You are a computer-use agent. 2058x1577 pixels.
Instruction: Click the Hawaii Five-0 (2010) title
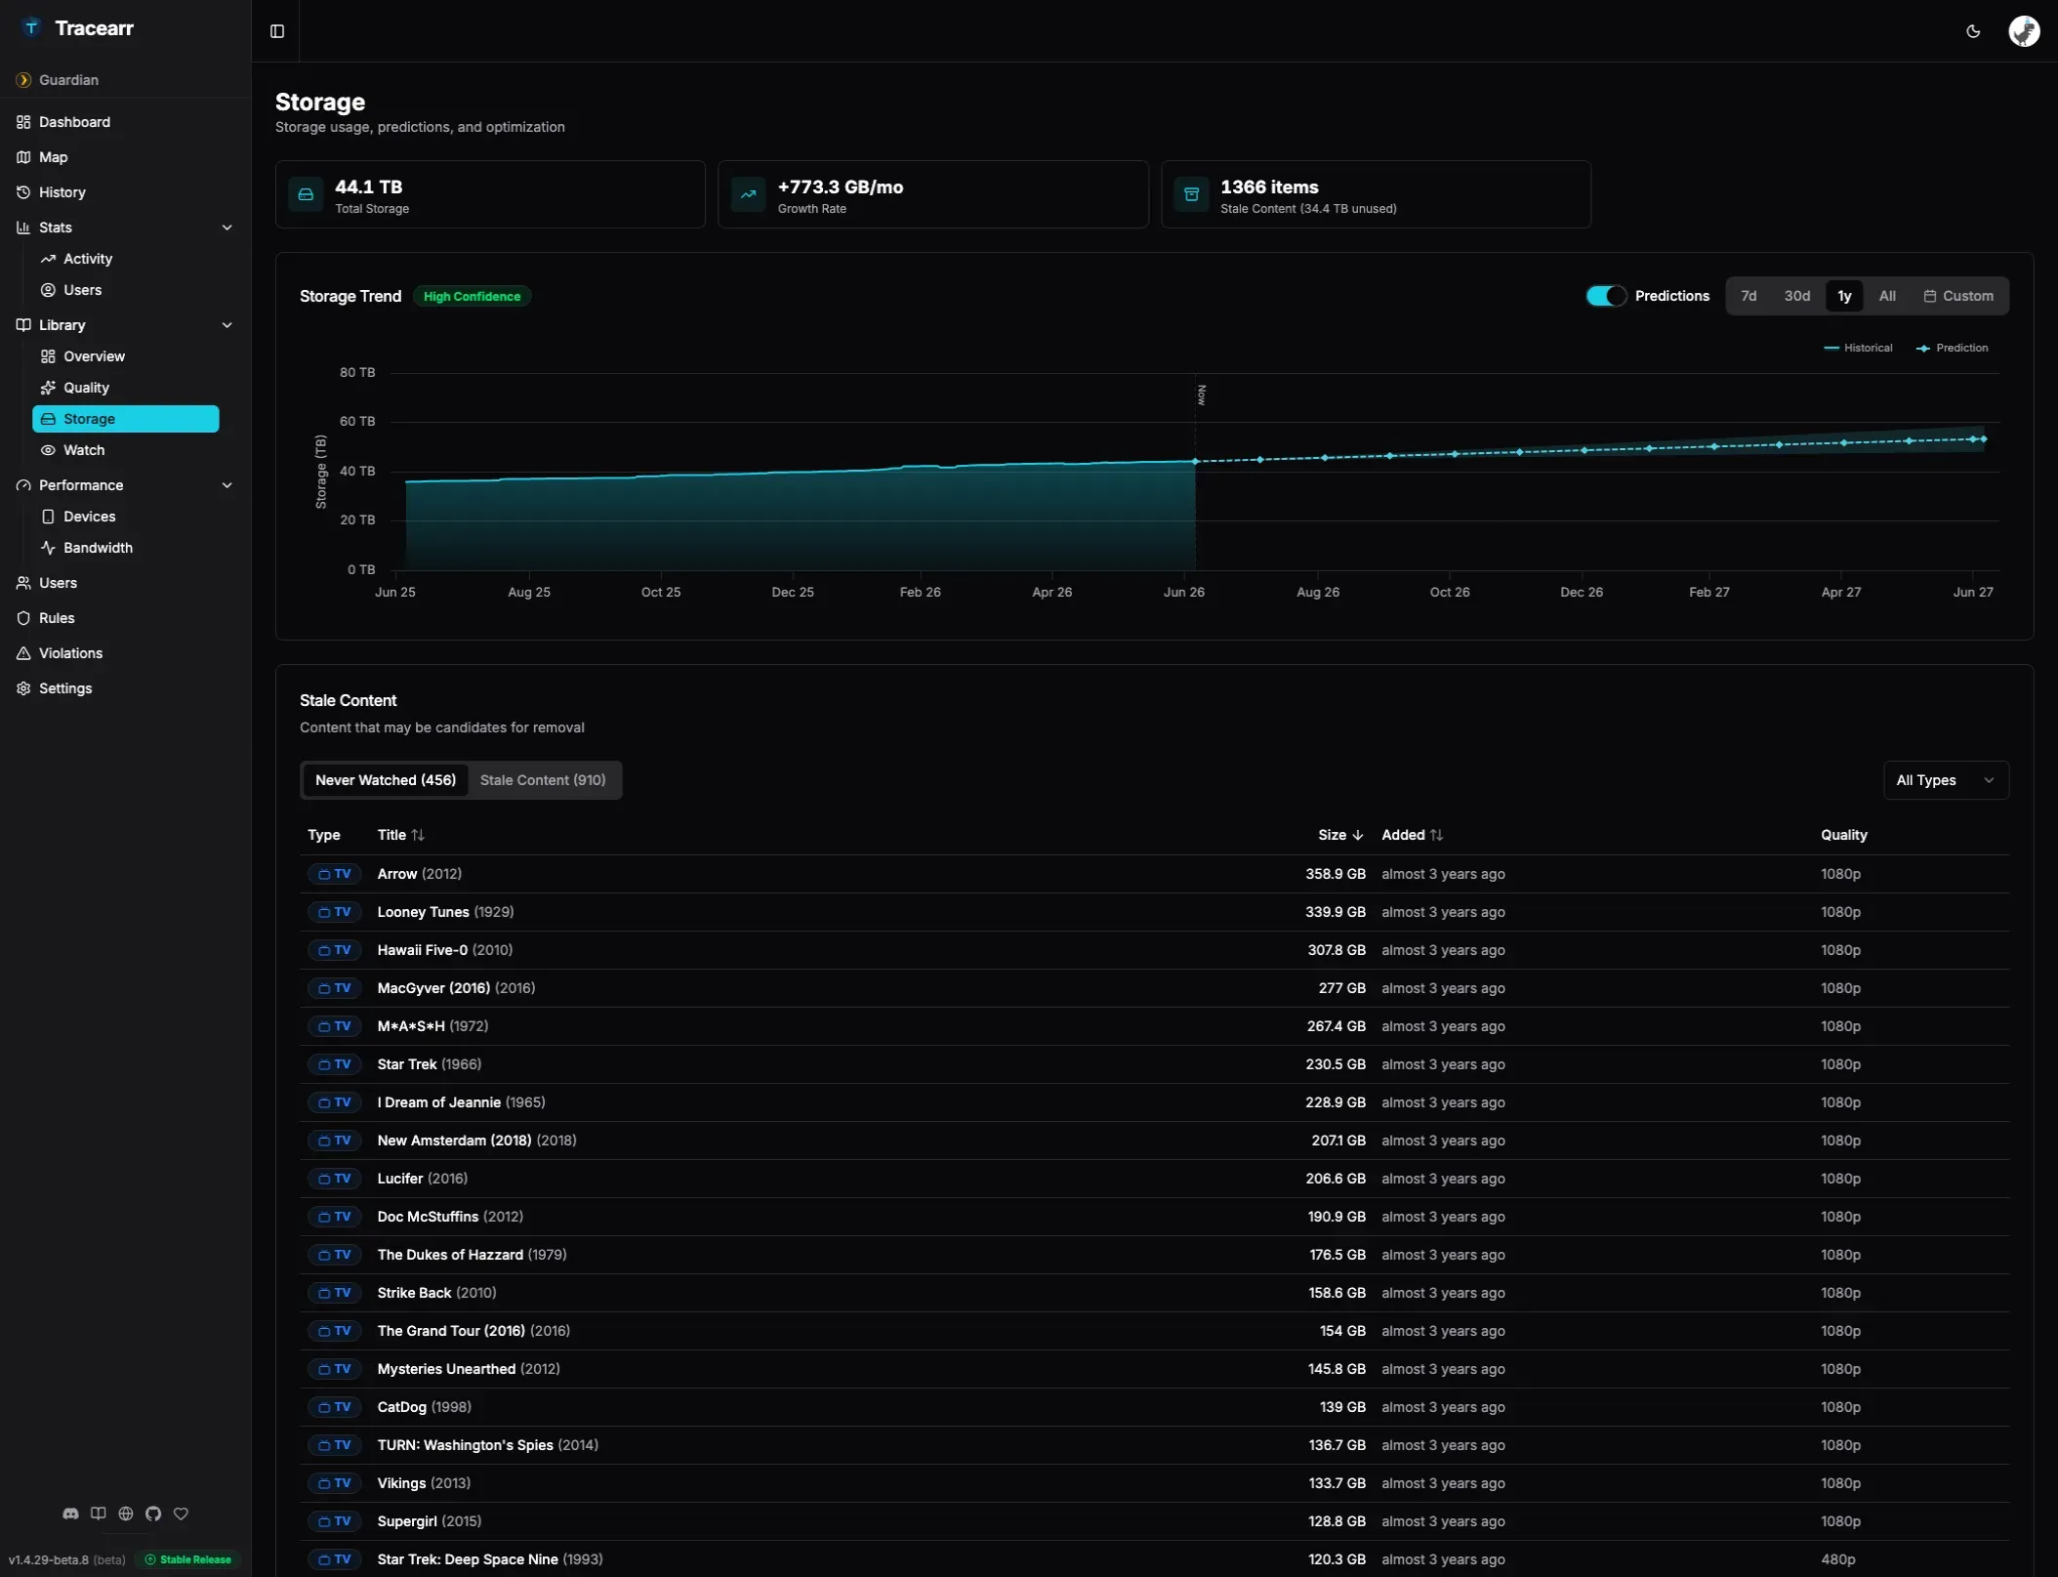[x=445, y=950]
